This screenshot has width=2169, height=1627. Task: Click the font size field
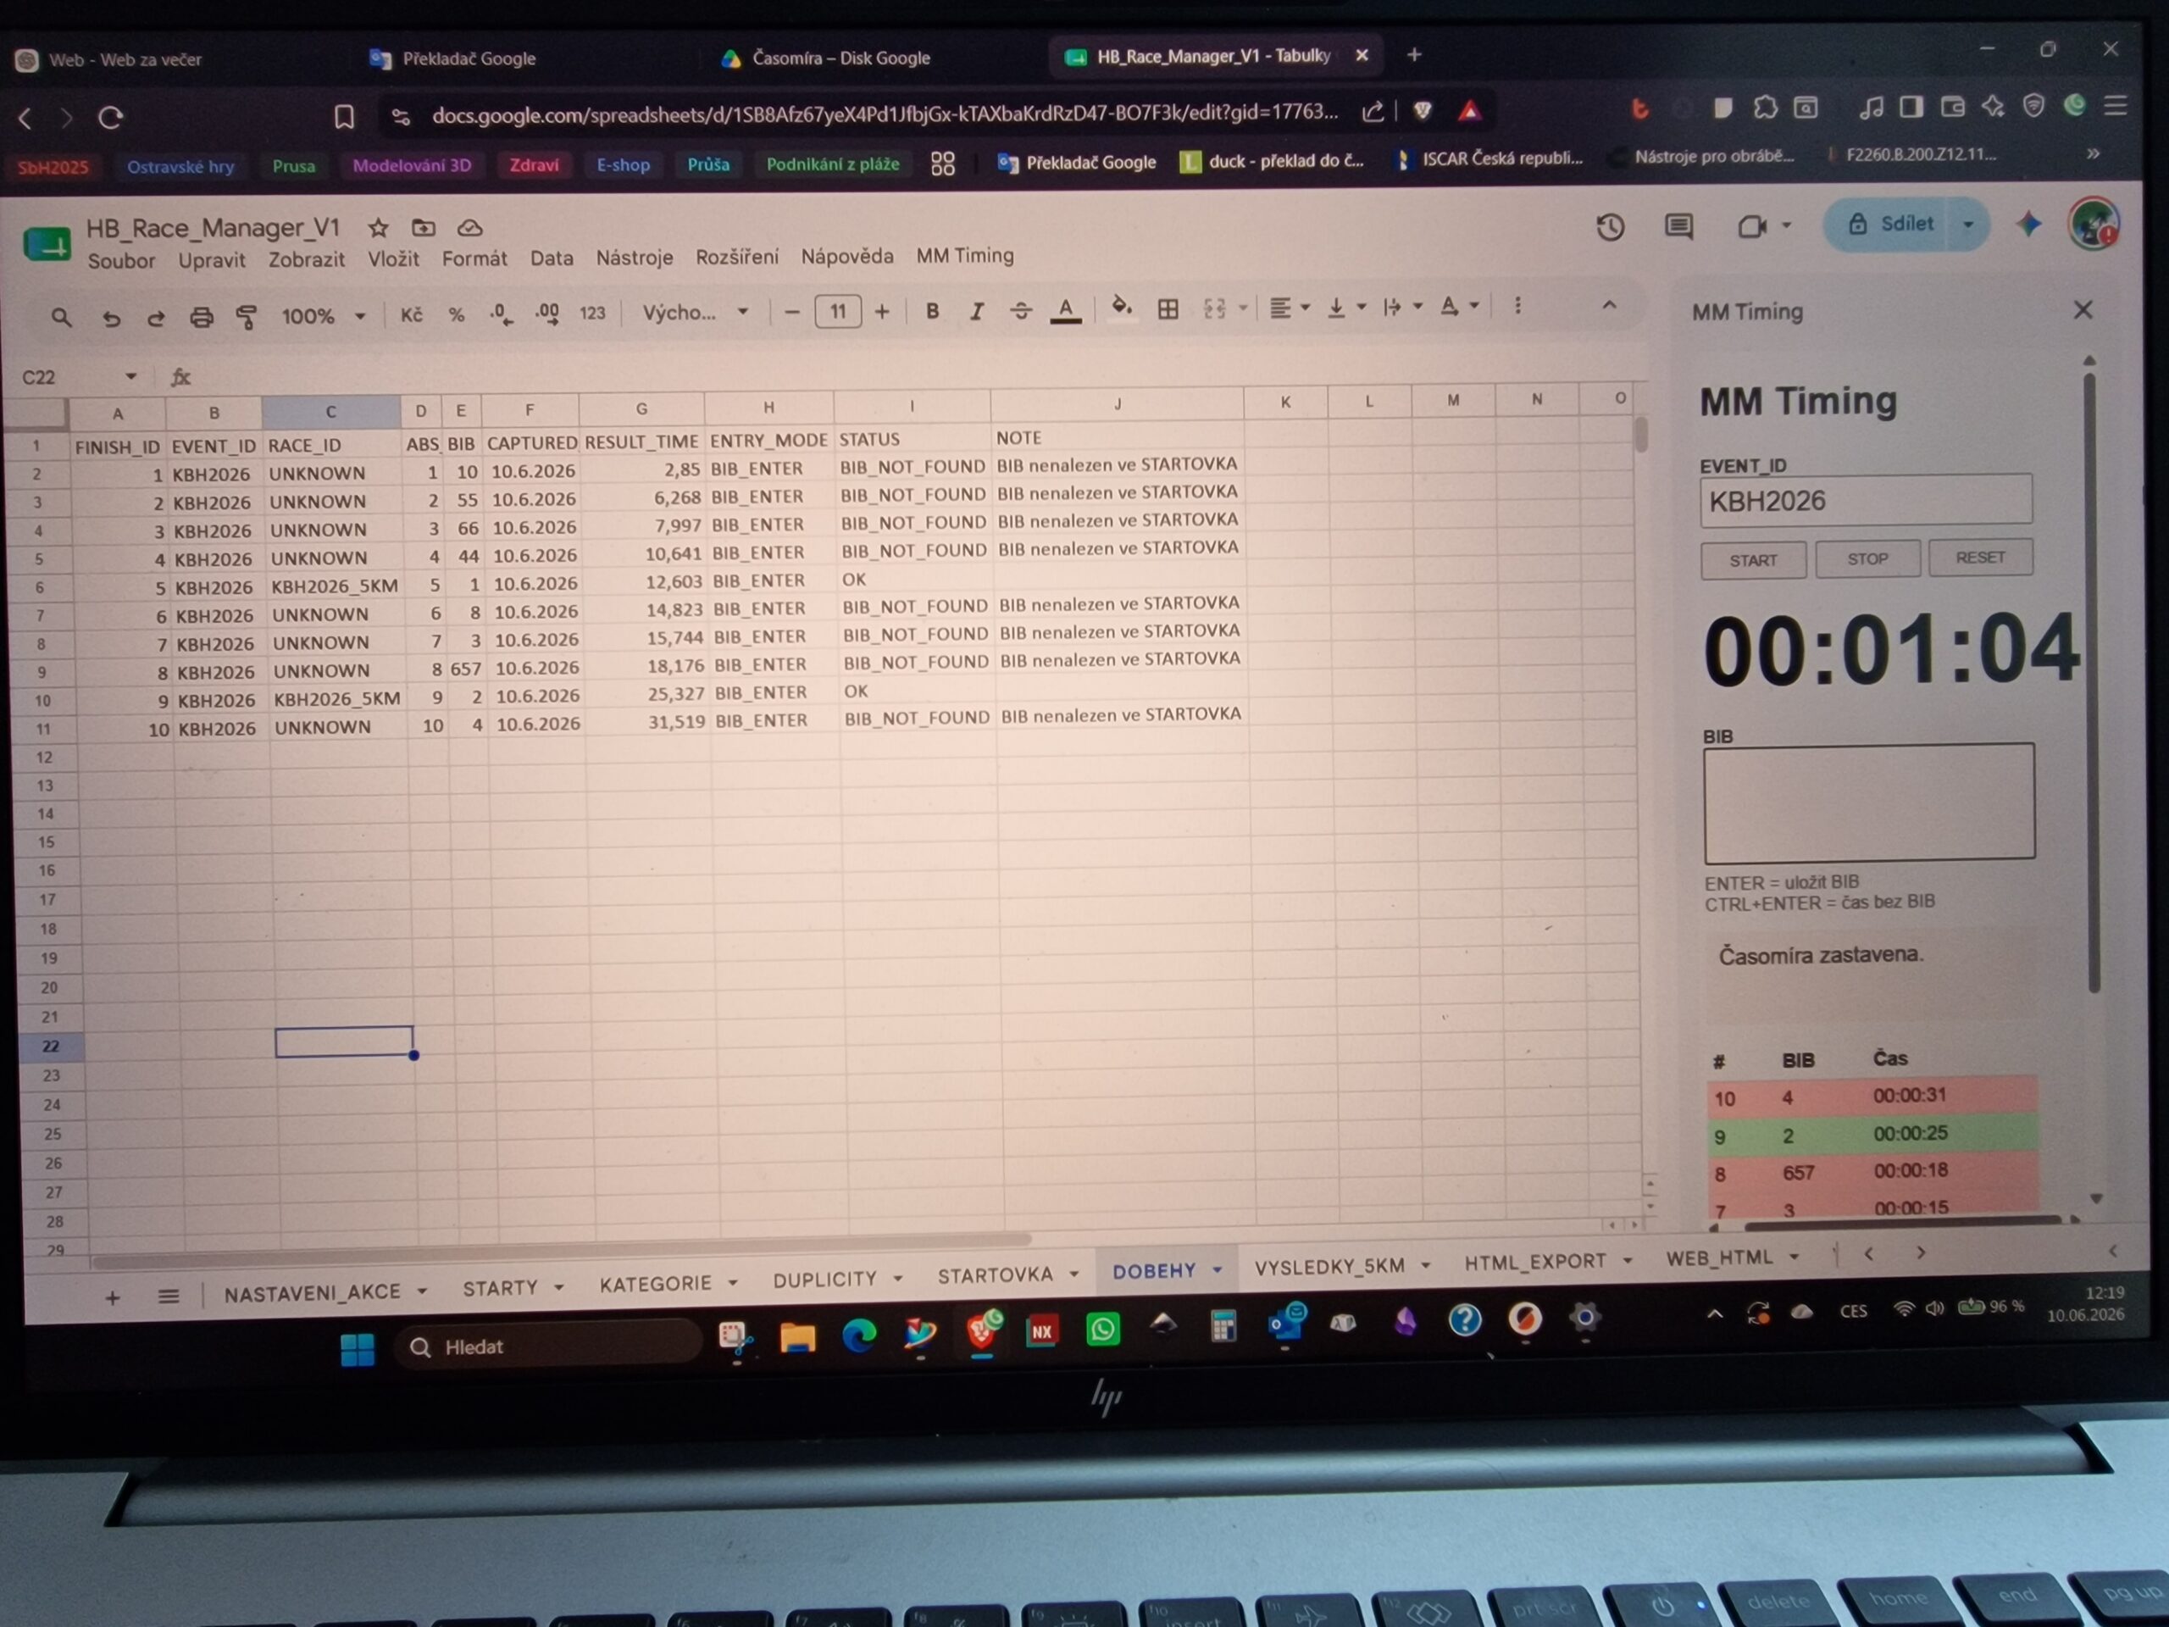pos(837,312)
